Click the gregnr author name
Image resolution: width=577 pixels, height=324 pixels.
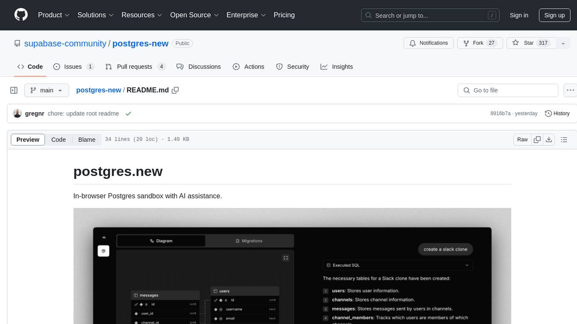click(x=35, y=114)
